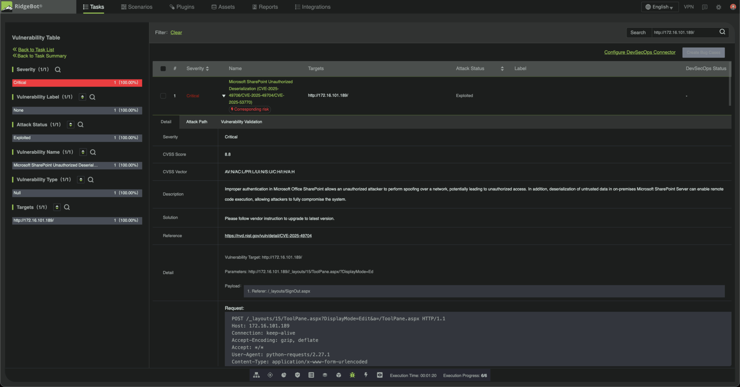740x387 pixels.
Task: Search the Vulnerability Type filter
Action: coord(91,180)
